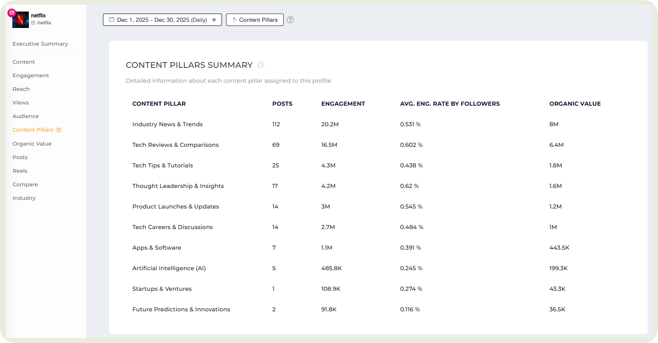This screenshot has width=658, height=343.
Task: Open Executive Summary in sidebar
Action: [40, 44]
